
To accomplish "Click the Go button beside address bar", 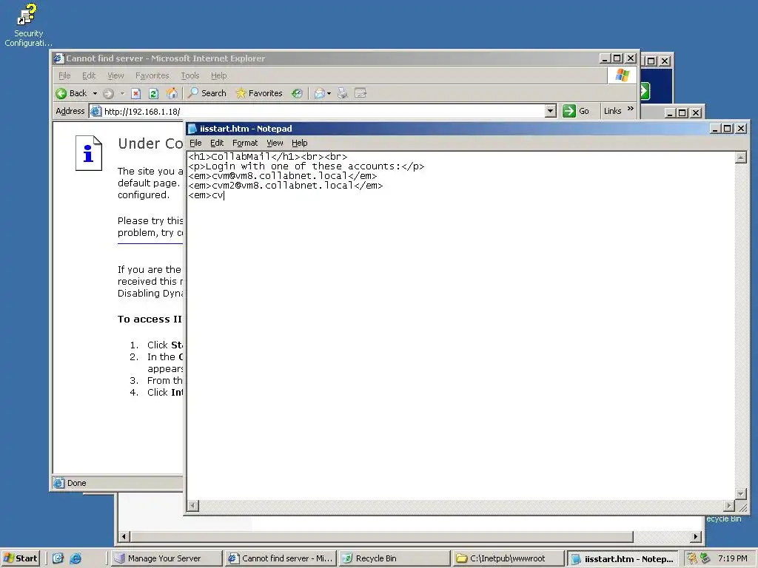I will pyautogui.click(x=576, y=111).
